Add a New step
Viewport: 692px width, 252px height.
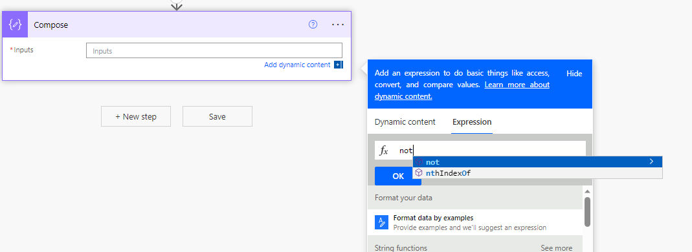(x=136, y=116)
